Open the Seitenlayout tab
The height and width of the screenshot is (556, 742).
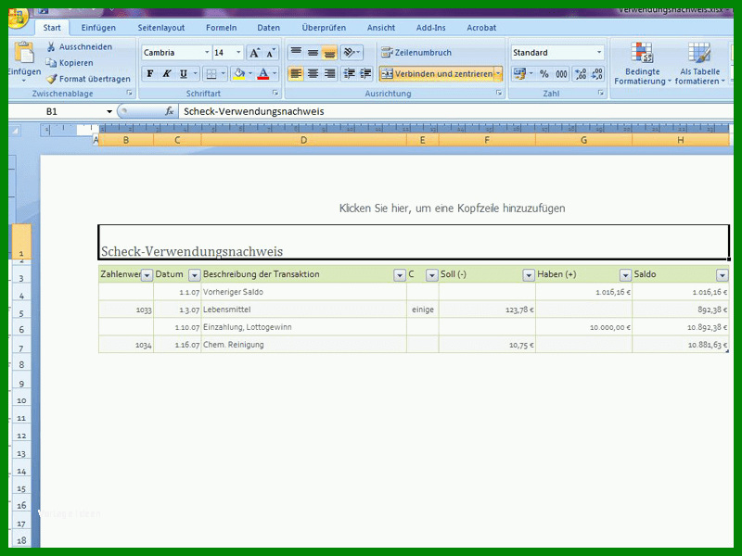tap(160, 28)
